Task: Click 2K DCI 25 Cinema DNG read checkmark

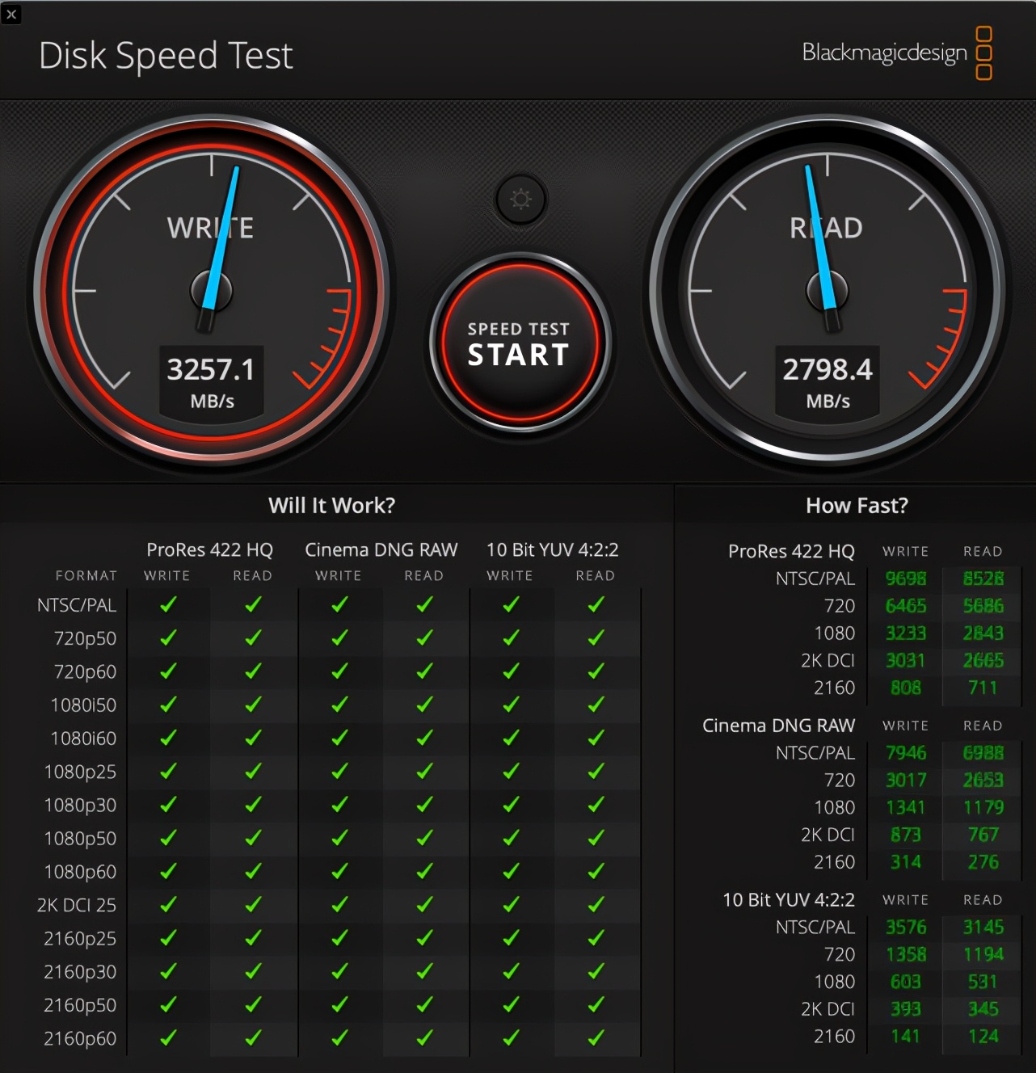Action: coord(424,905)
